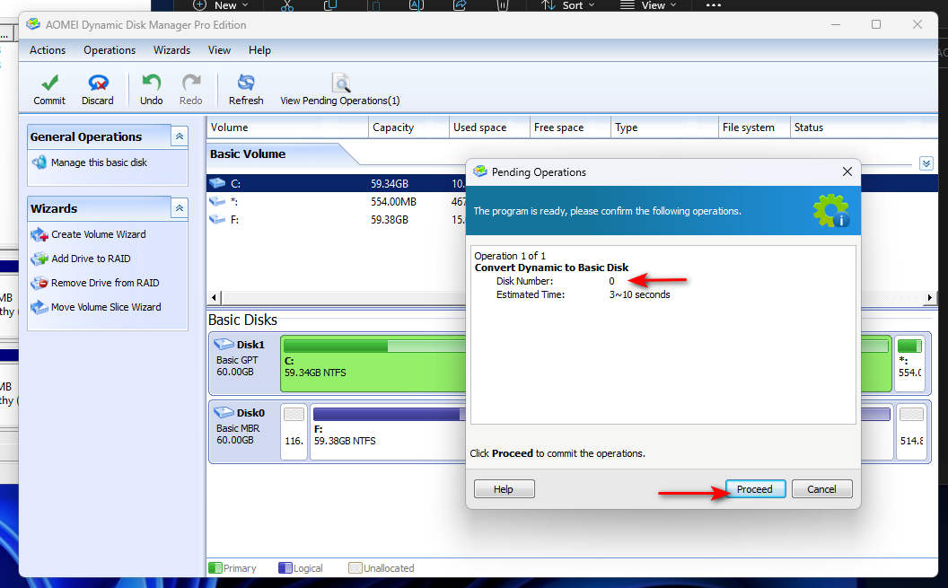Open the View menu in AOMEI
This screenshot has height=588, width=948.
coord(219,50)
